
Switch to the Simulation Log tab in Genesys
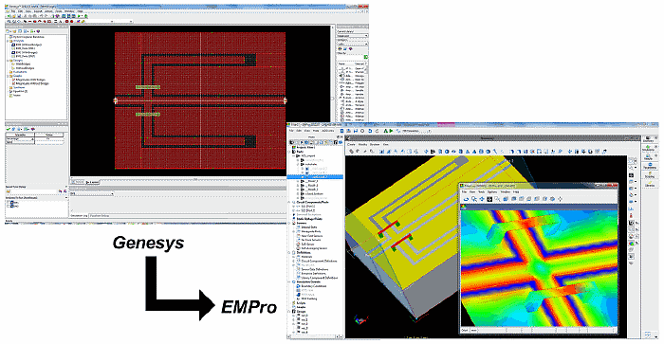[x=79, y=216]
